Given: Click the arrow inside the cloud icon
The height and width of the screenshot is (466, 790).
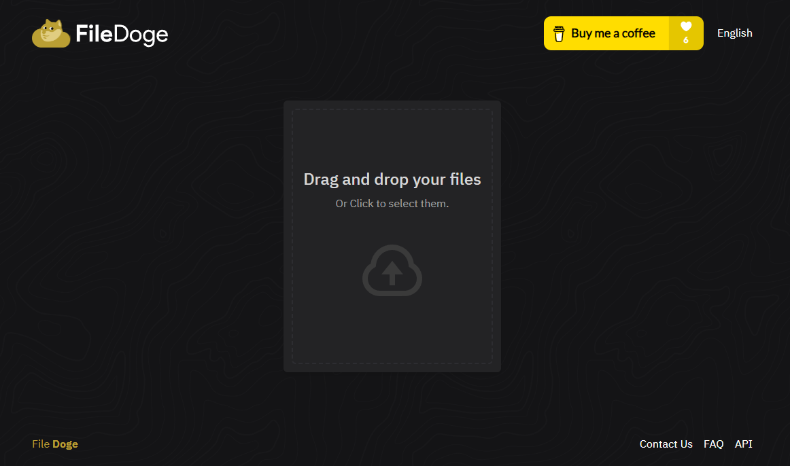Looking at the screenshot, I should pyautogui.click(x=392, y=273).
